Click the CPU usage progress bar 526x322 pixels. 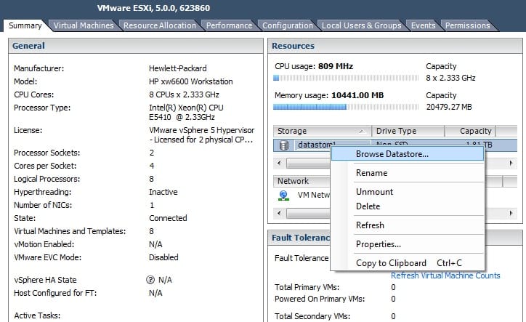346,78
